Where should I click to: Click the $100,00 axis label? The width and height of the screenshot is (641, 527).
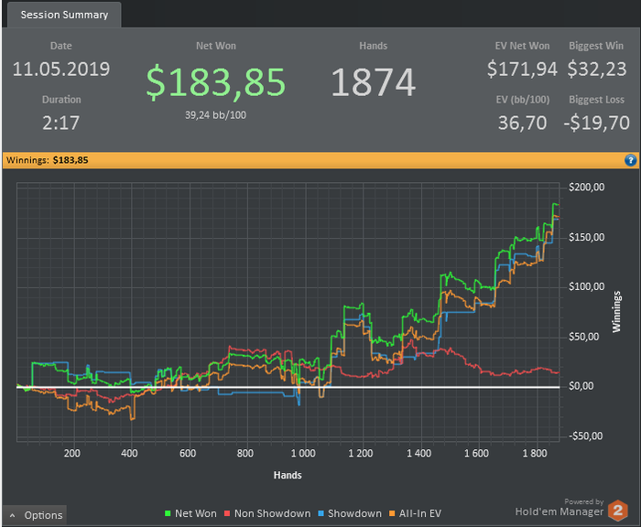[x=586, y=286]
